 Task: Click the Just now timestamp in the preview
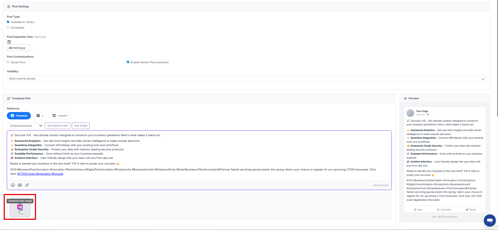tap(421, 115)
